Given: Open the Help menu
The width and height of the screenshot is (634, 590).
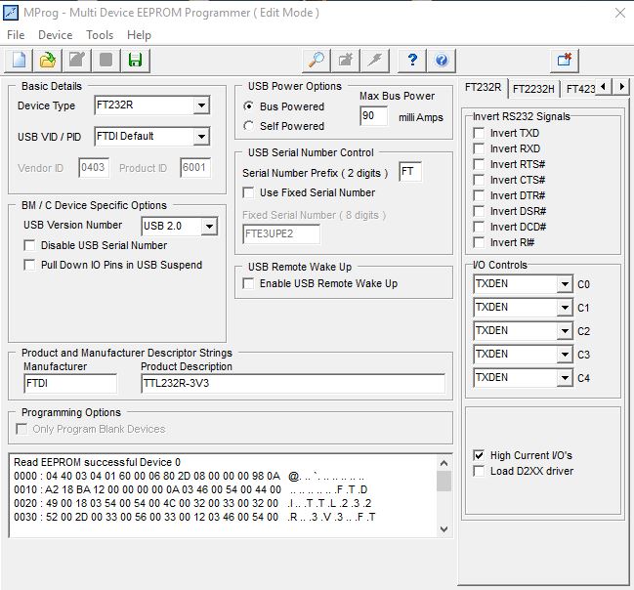Looking at the screenshot, I should click(x=139, y=35).
